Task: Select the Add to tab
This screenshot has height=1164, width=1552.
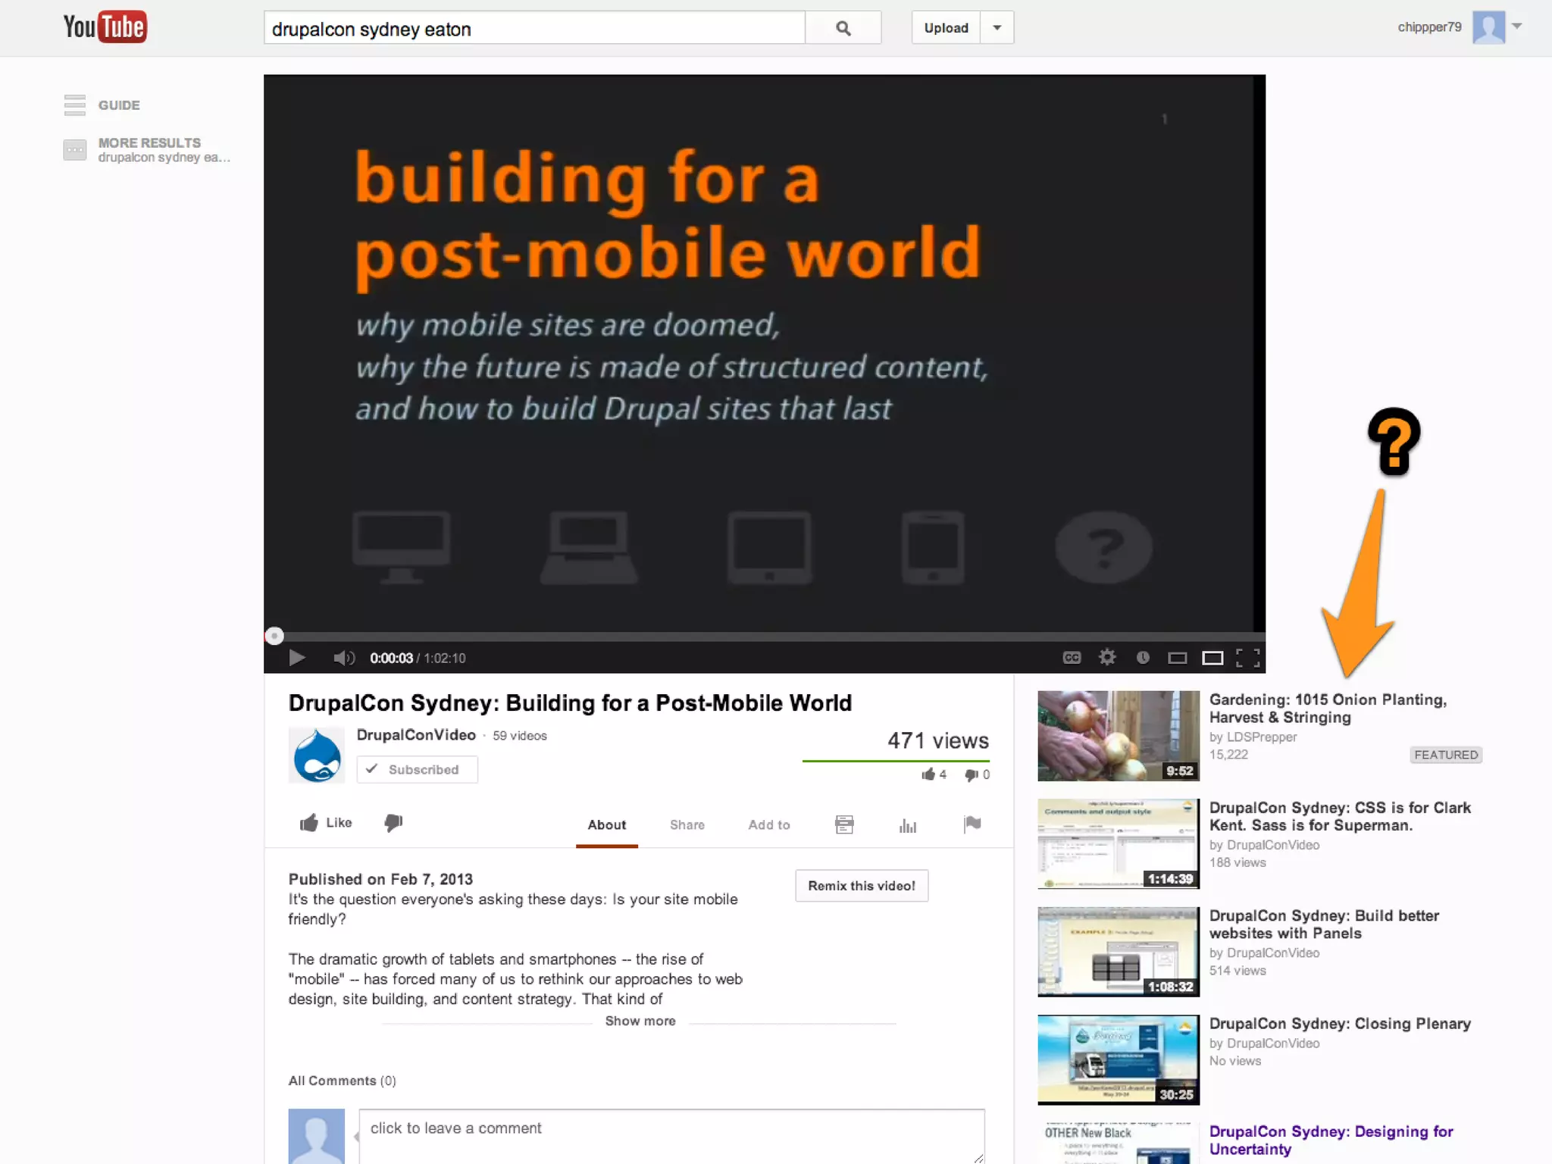Action: tap(769, 824)
